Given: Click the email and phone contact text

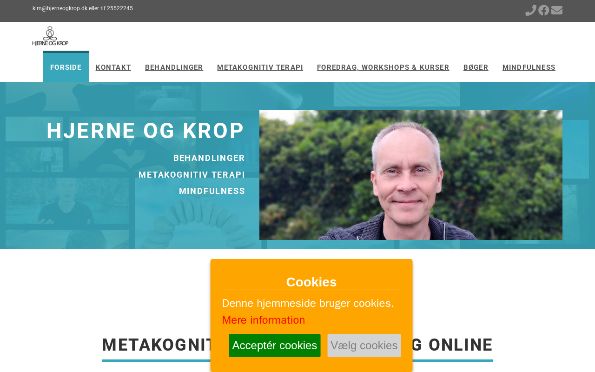Looking at the screenshot, I should [x=83, y=8].
